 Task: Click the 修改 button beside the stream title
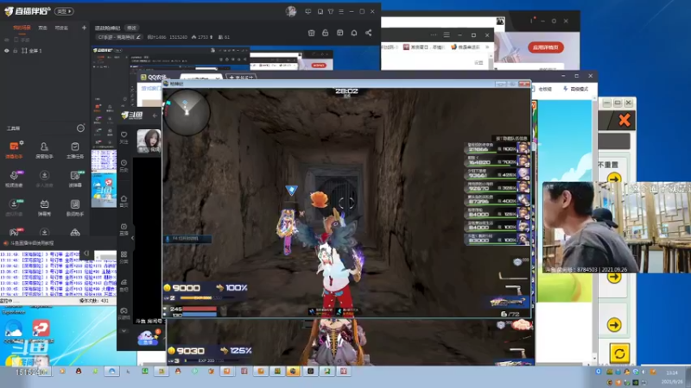pos(131,28)
